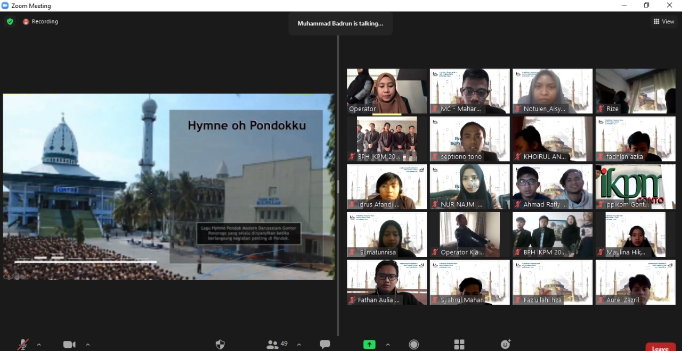Viewport: 682px width, 351px height.
Task: Expand the participants options arrow
Action: (299, 345)
